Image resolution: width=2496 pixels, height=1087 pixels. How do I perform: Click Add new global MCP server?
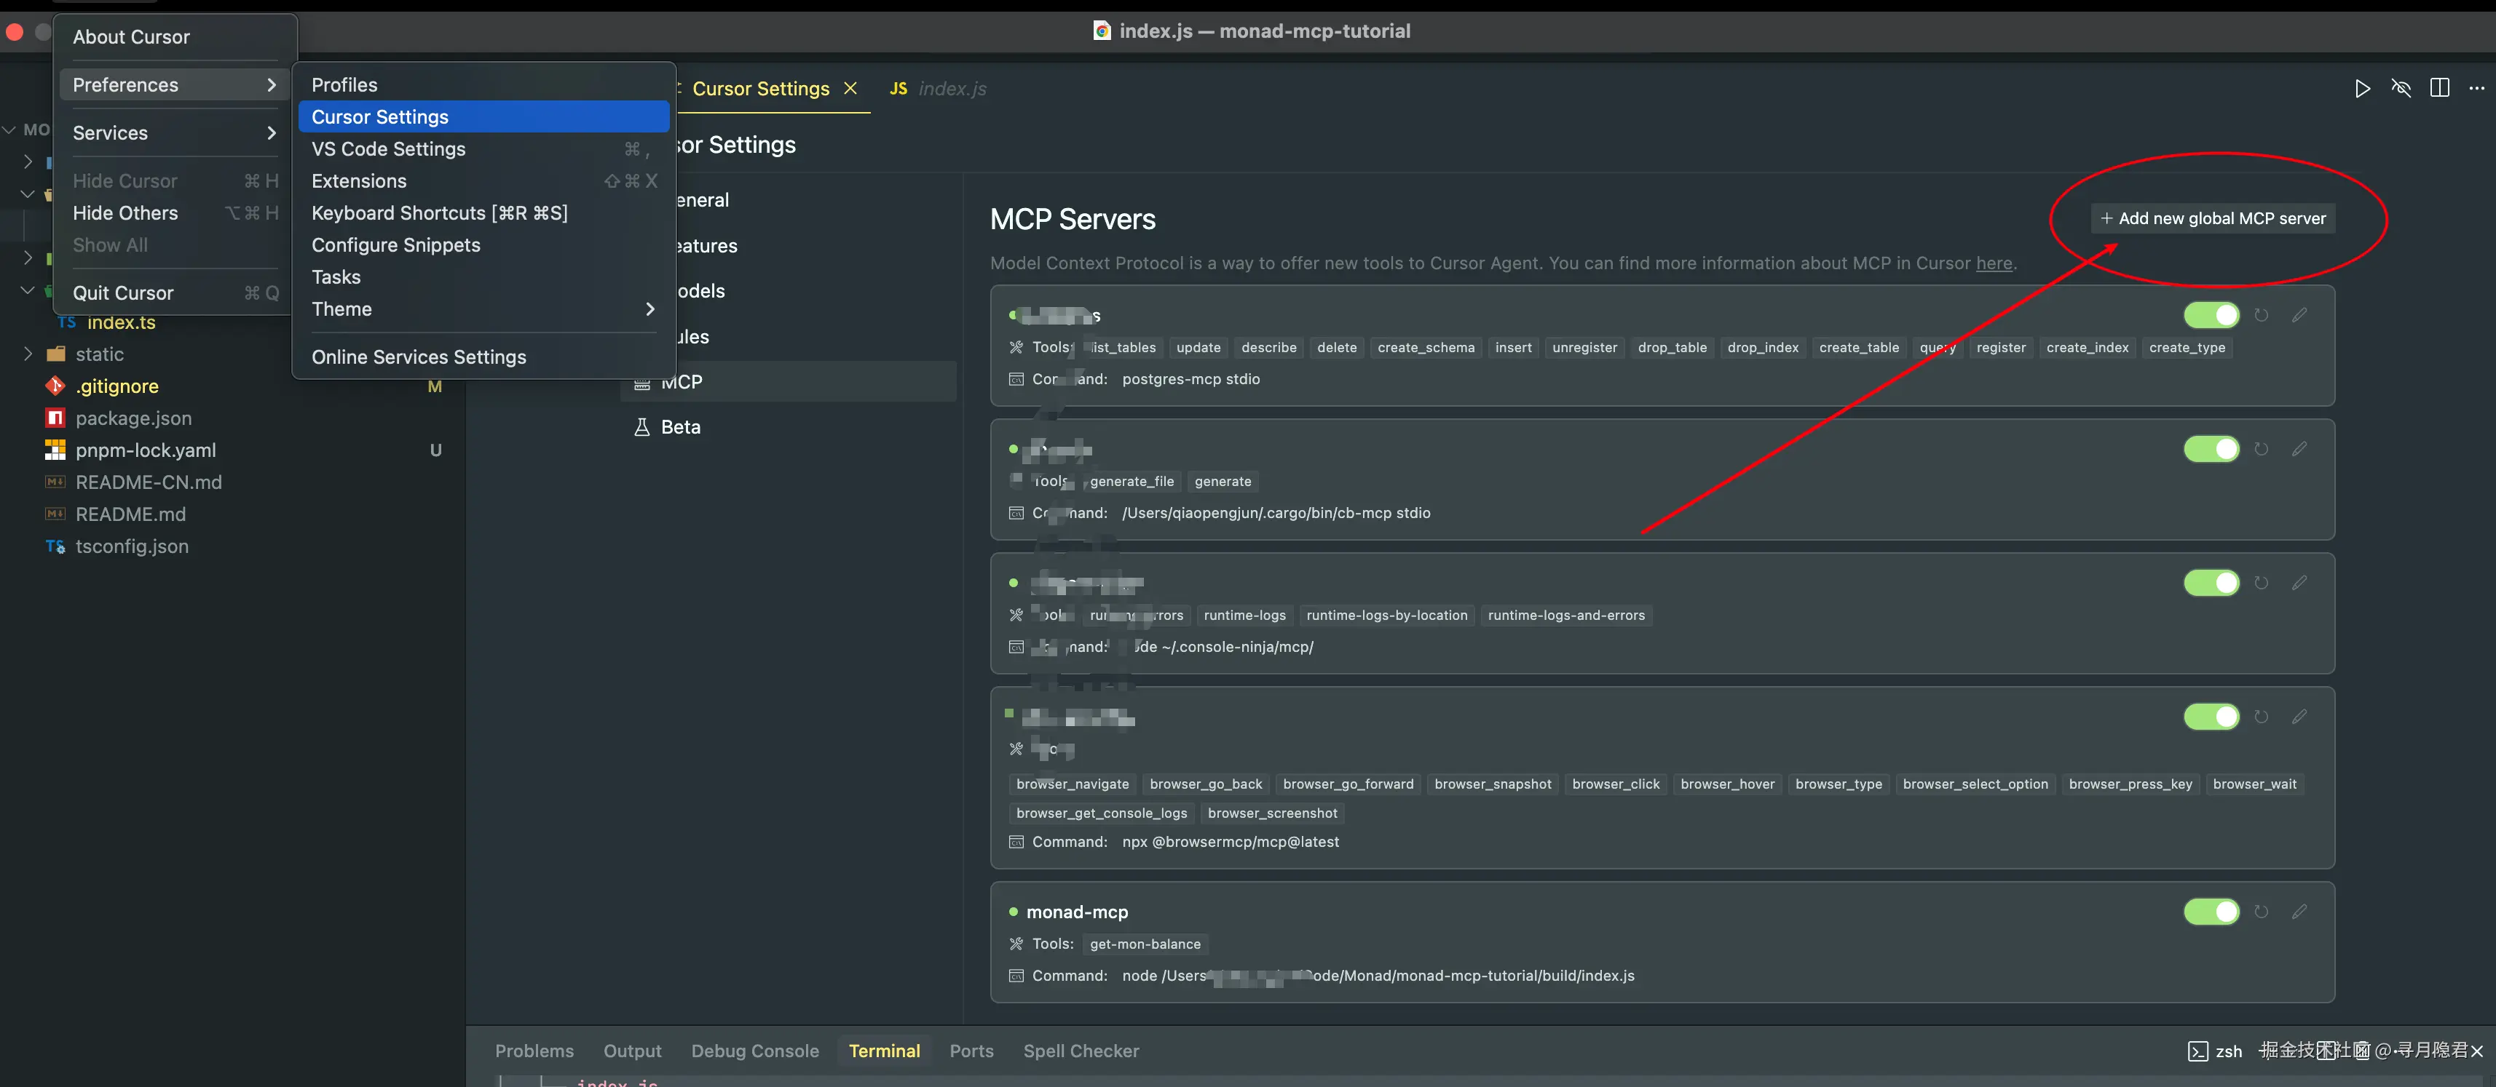click(x=2212, y=219)
